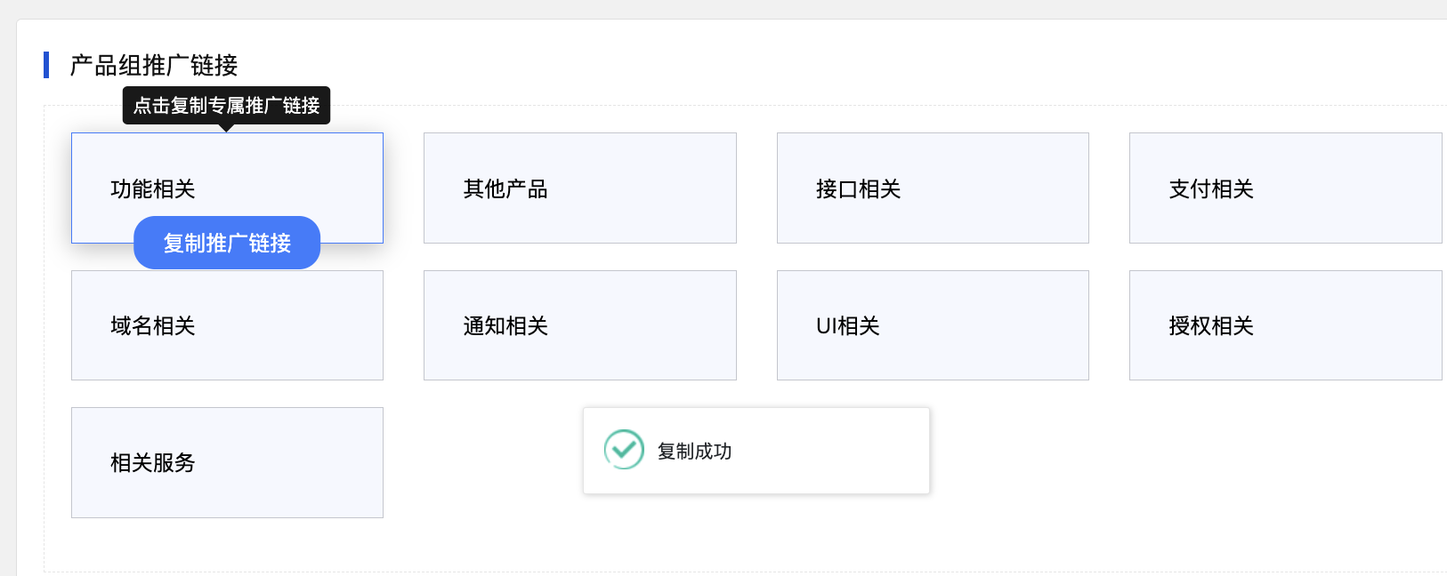The width and height of the screenshot is (1447, 576).
Task: Click the tooltip's small downward arrow pointer
Action: pyautogui.click(x=227, y=128)
